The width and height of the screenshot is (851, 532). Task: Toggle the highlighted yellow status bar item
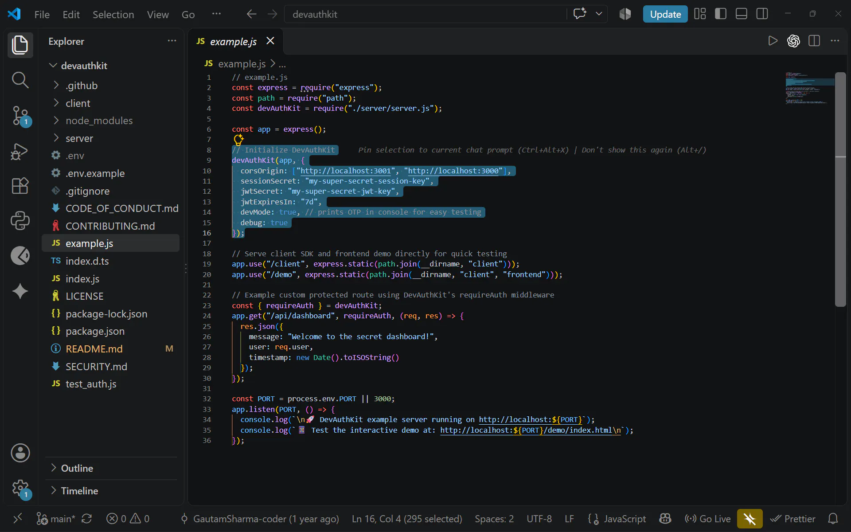(750, 519)
